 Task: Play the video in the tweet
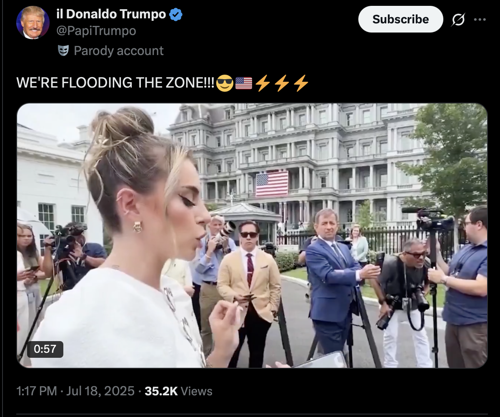click(252, 236)
